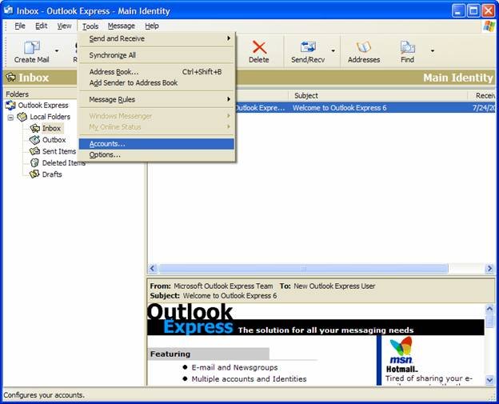The width and height of the screenshot is (499, 404).
Task: Click the Send/Recv toolbar icon
Action: [x=307, y=51]
